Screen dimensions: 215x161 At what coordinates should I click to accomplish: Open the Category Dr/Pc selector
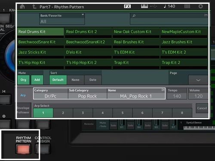tap(51, 94)
